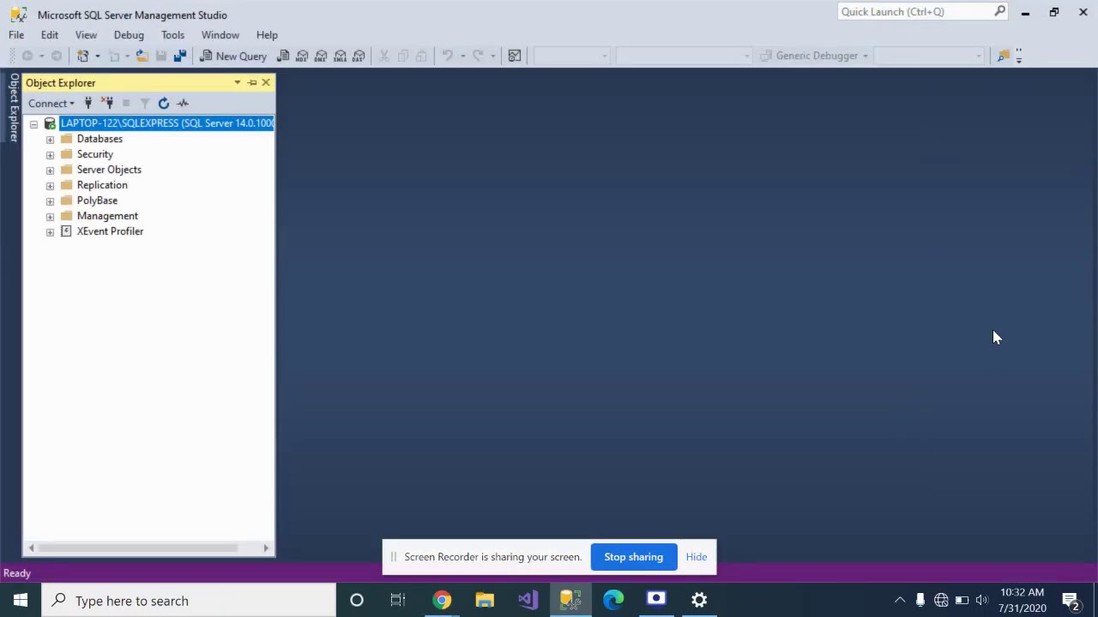
Task: Refresh the Object Explorer tree
Action: point(164,103)
